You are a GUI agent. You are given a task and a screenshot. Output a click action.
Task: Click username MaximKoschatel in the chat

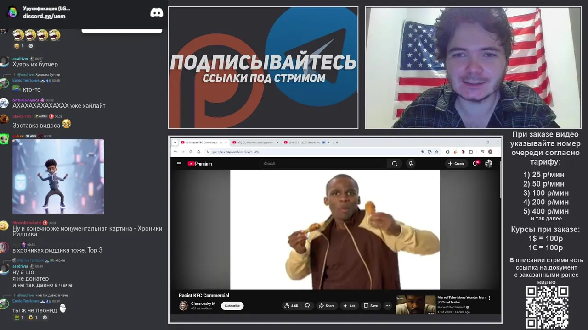(27, 223)
